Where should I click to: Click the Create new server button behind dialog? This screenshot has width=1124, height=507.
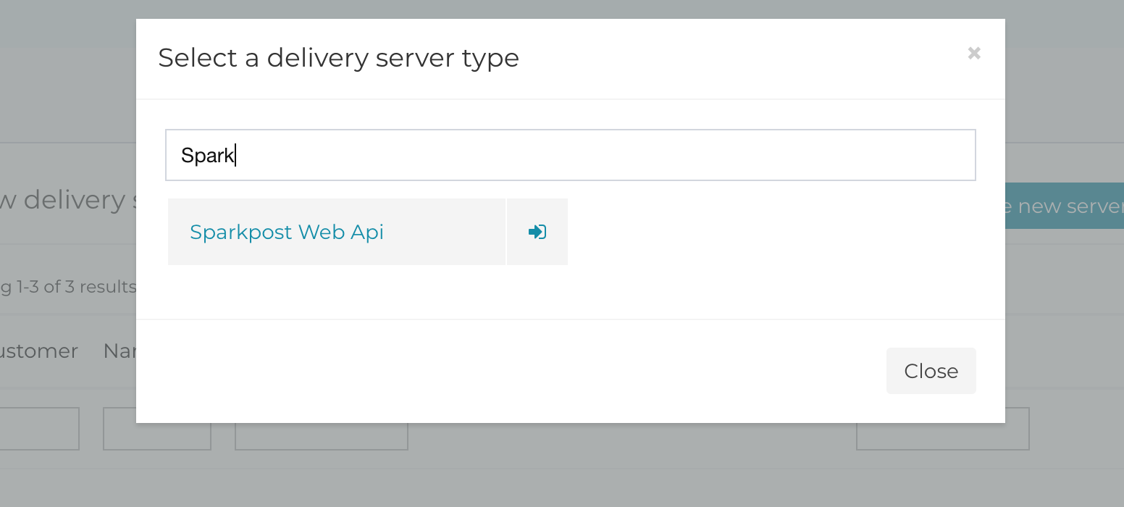pyautogui.click(x=1065, y=206)
